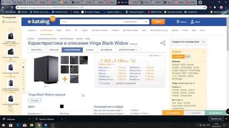Open the Chrome menu with three dots

pyautogui.click(x=226, y=7)
